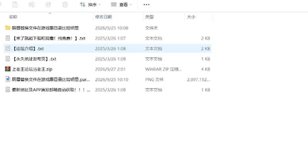This screenshot has height=150, width=308.
Task: Select file 阴唇替换文件在游戏跟目录比较明显.par...
Action: click(x=51, y=80)
